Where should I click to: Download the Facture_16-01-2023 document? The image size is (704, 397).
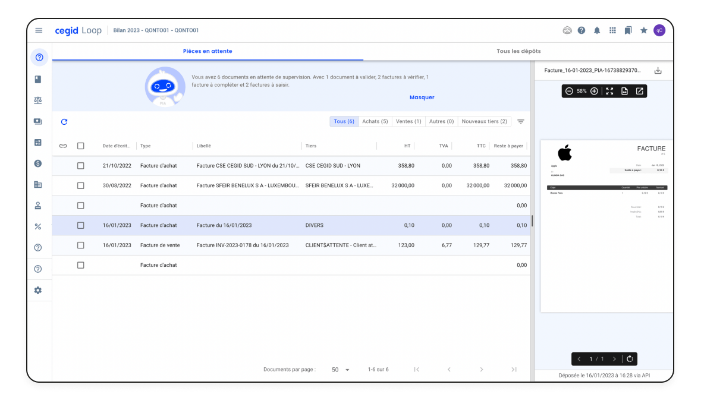(658, 71)
